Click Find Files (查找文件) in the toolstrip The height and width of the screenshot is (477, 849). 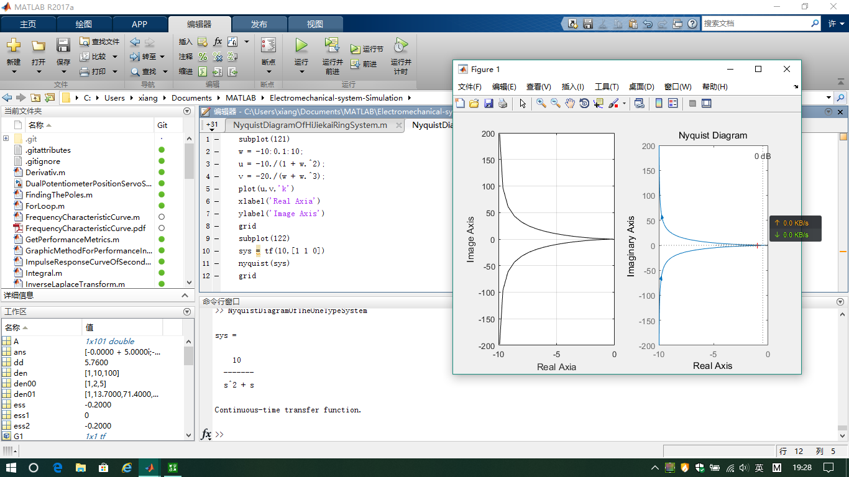[99, 42]
